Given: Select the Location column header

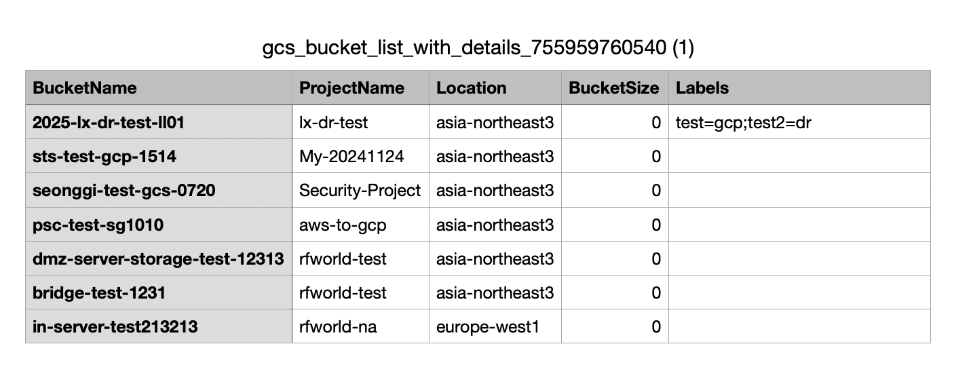Looking at the screenshot, I should [x=495, y=88].
